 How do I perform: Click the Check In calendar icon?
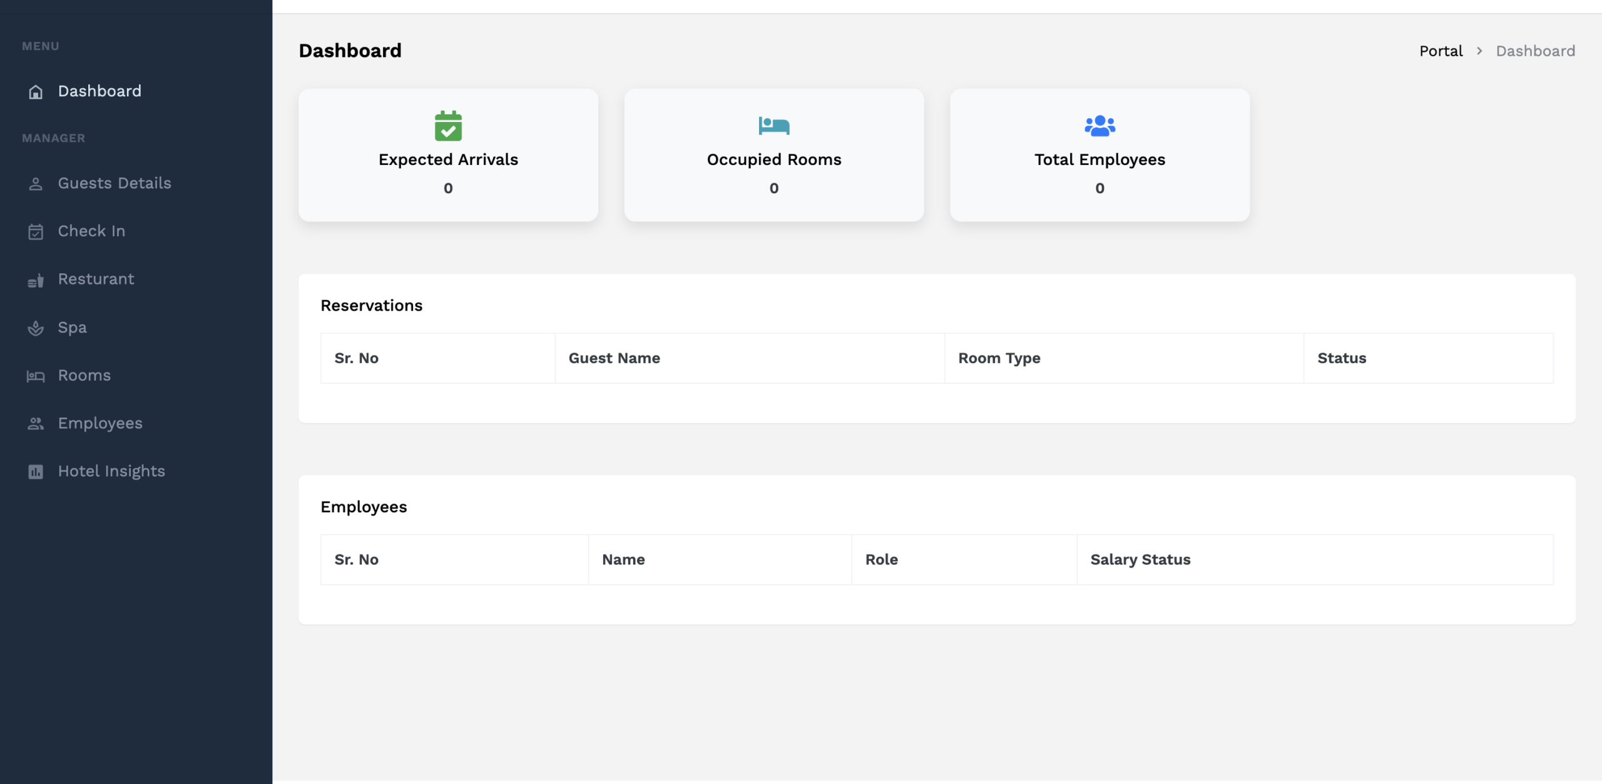tap(36, 232)
